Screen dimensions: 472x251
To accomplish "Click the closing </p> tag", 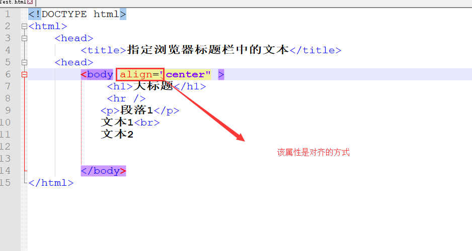I will 167,110.
